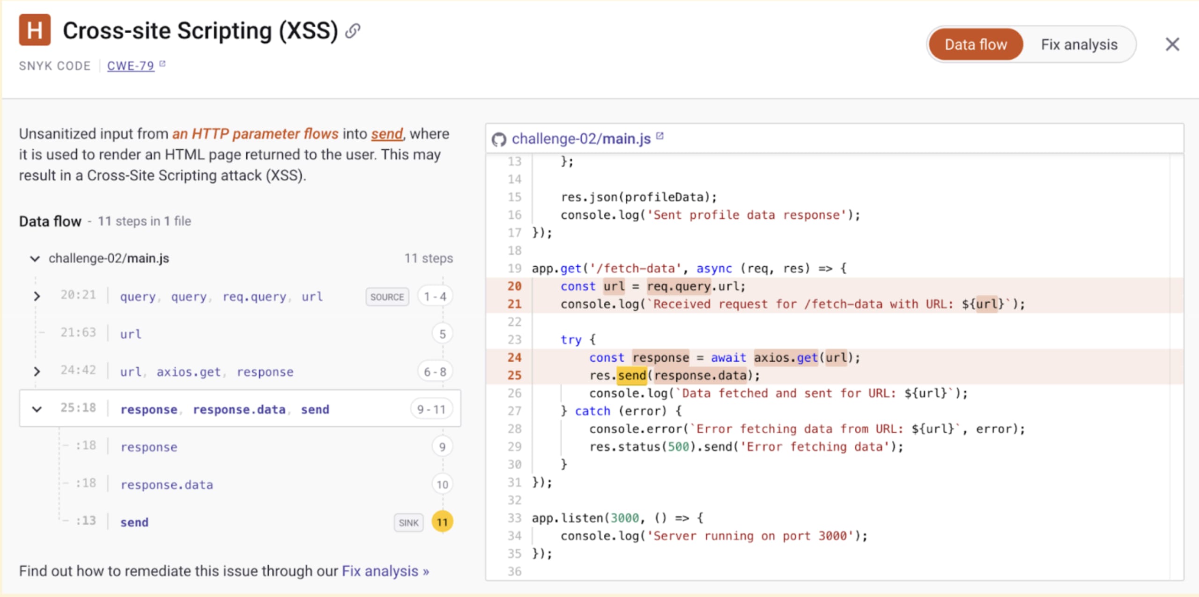Click the SINK badge
This screenshot has width=1199, height=597.
coord(408,522)
